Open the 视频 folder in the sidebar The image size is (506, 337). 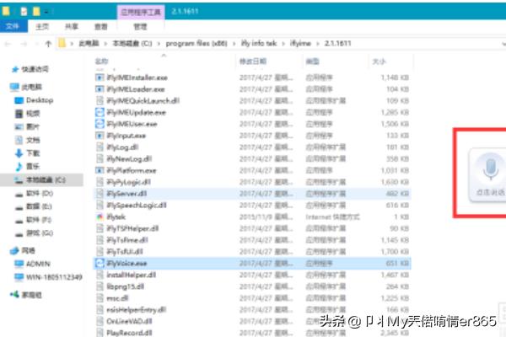[33, 114]
